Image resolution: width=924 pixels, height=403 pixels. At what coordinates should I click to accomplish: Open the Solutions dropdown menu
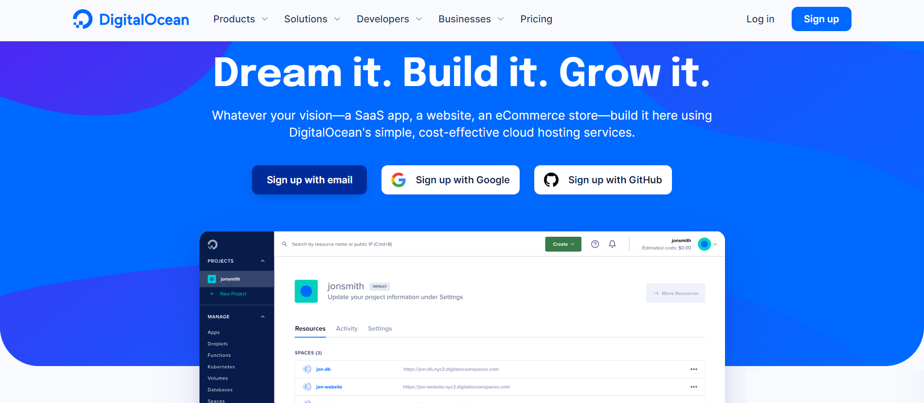pos(312,19)
